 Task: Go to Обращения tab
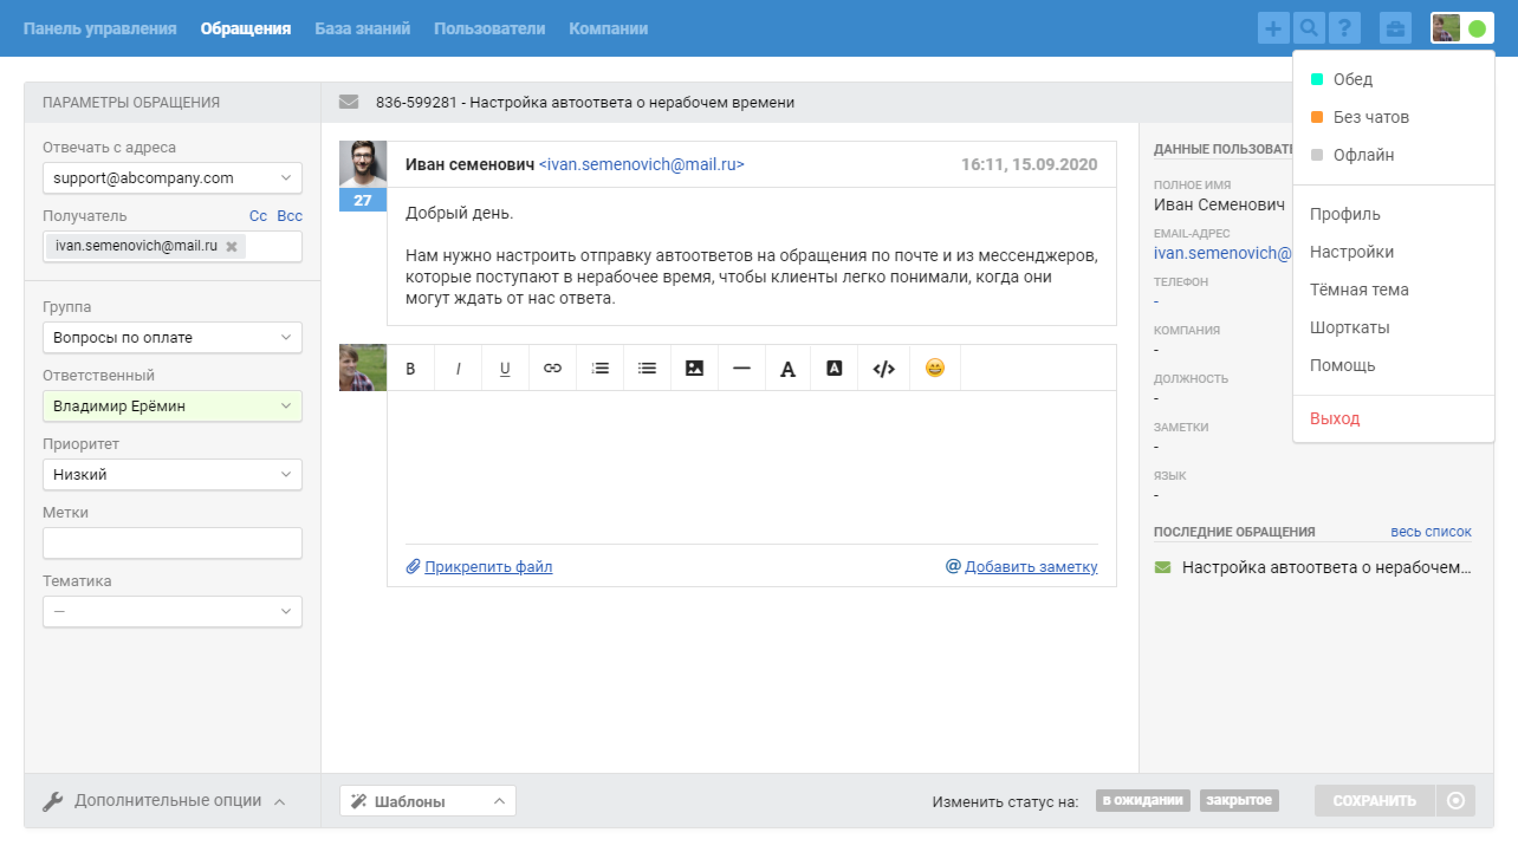click(245, 28)
